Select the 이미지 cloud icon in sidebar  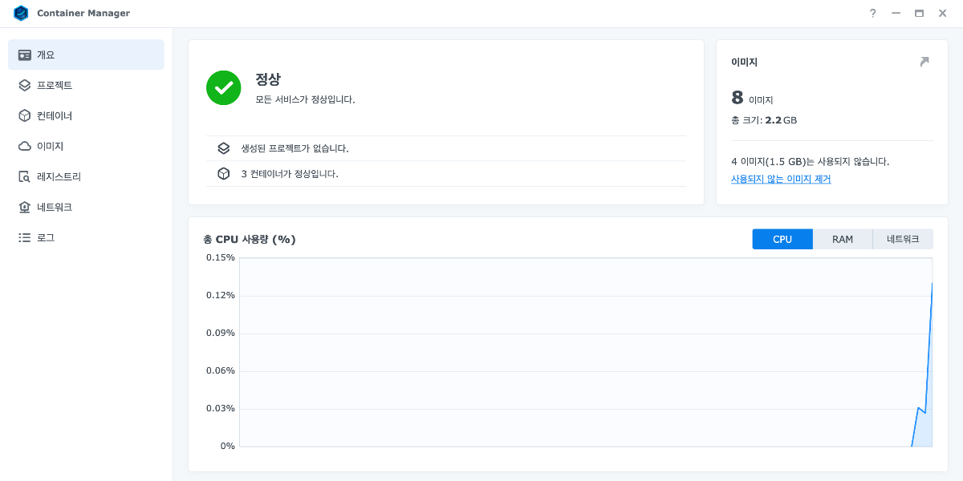26,146
